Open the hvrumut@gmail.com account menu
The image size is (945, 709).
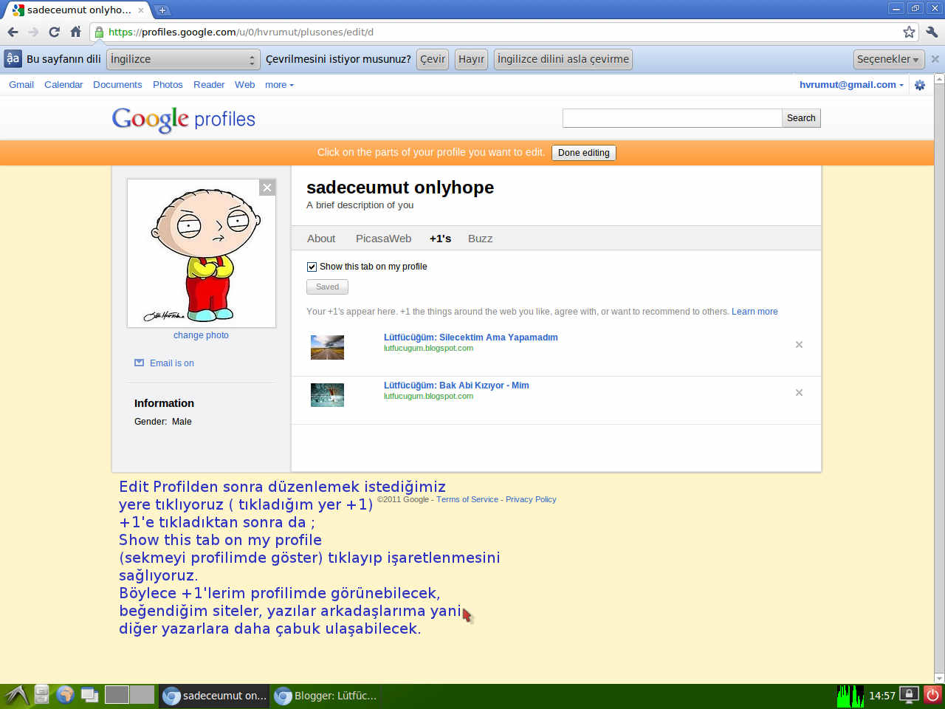(851, 85)
